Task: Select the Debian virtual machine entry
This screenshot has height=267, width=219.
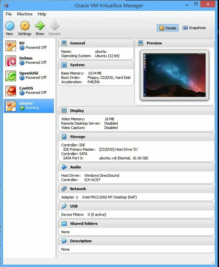Action: click(x=29, y=60)
